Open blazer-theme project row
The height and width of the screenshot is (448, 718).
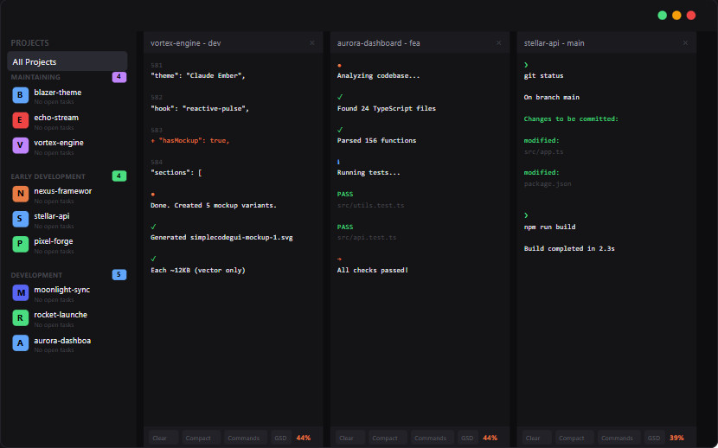[68, 96]
